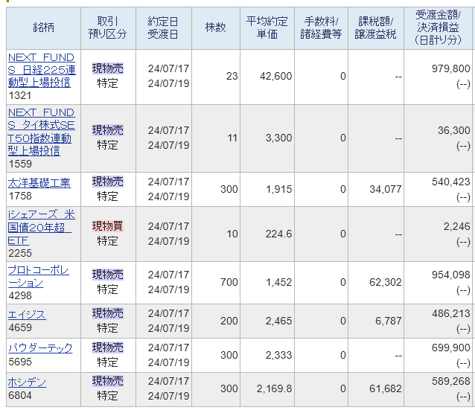The height and width of the screenshot is (413, 475).
Task: Click average price 224.6
Action: pyautogui.click(x=278, y=234)
